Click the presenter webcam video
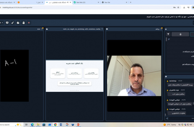 pyautogui.click(x=134, y=76)
